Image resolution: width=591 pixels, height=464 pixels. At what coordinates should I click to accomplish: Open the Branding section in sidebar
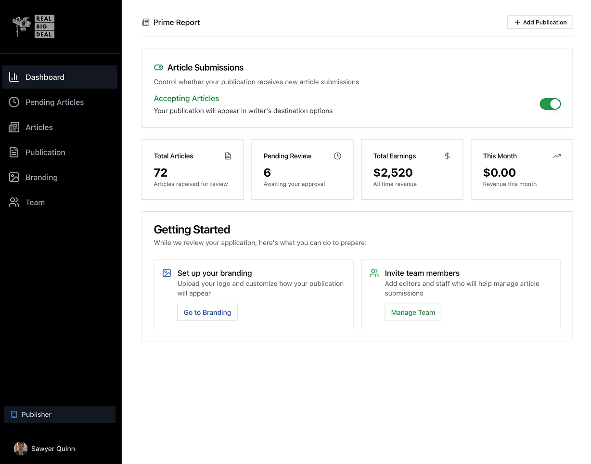pyautogui.click(x=60, y=177)
